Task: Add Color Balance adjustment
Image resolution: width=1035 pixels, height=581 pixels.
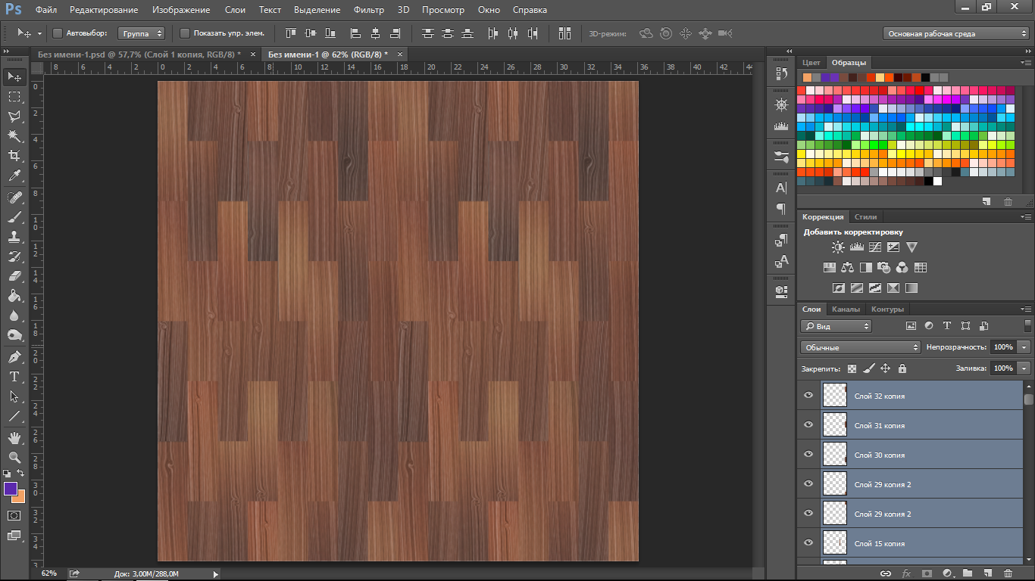Action: tap(847, 267)
